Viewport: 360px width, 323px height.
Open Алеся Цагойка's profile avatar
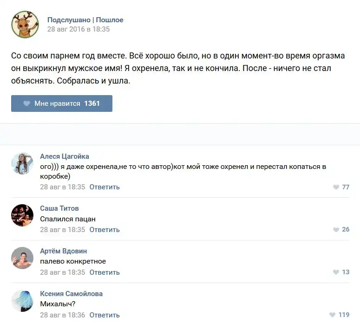tap(22, 163)
